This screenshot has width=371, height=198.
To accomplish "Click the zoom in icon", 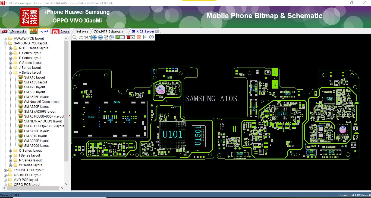I will click(x=95, y=37).
